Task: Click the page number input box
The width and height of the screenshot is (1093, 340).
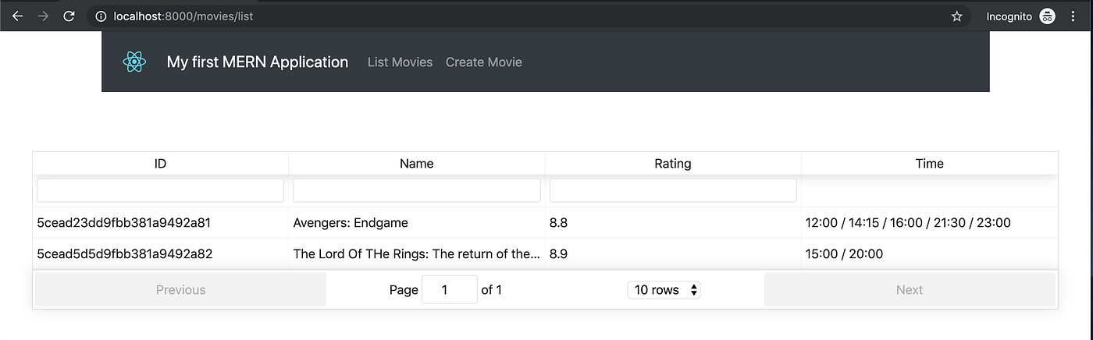Action: (450, 289)
